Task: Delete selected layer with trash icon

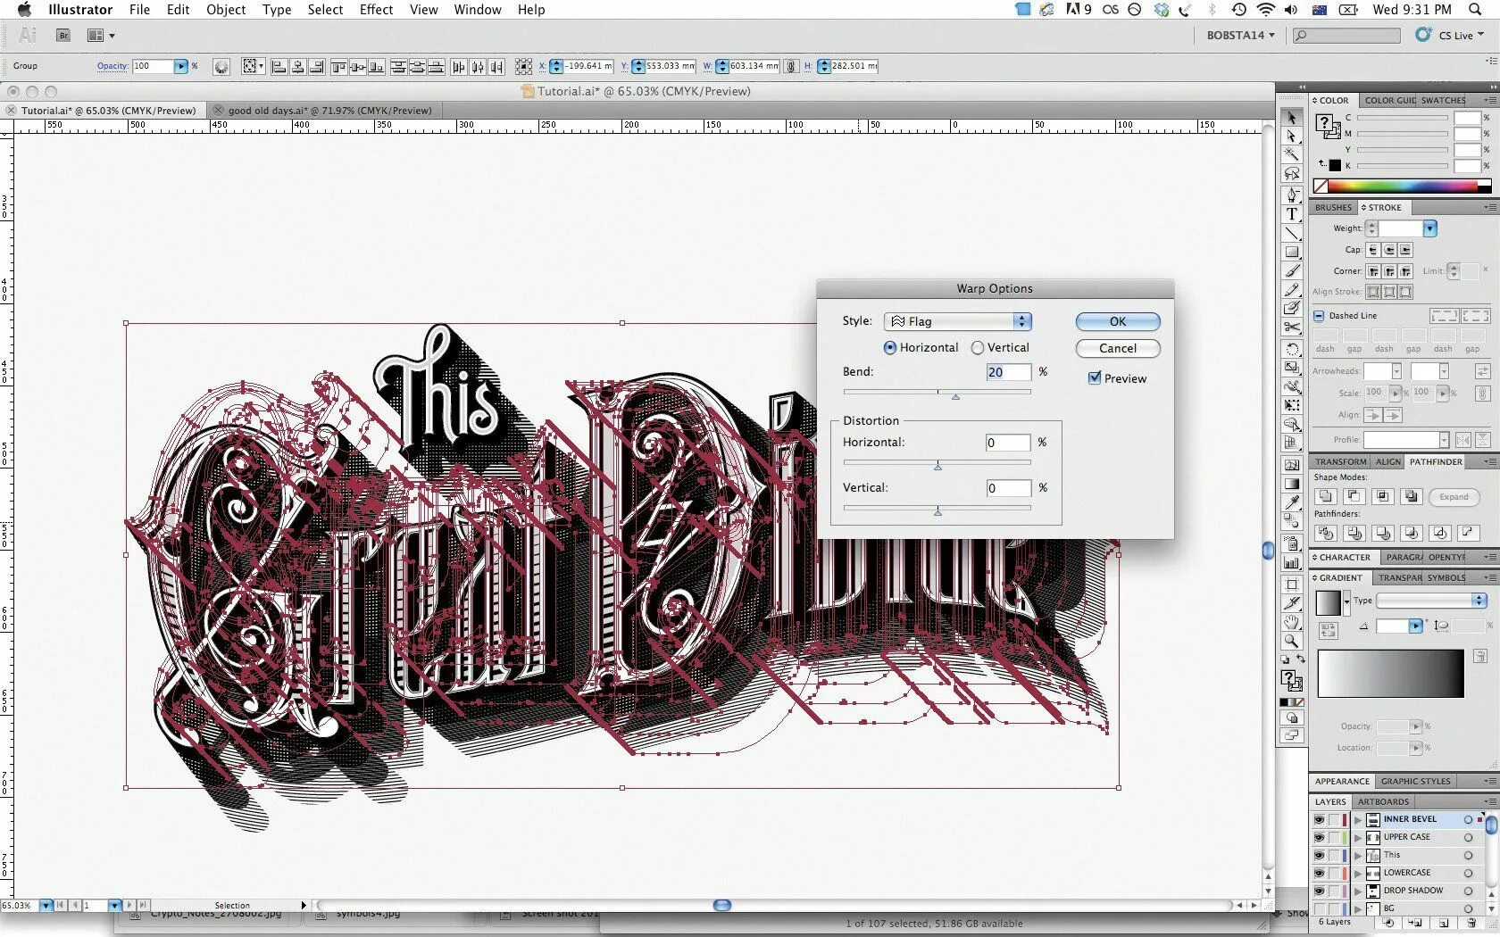Action: click(1471, 923)
